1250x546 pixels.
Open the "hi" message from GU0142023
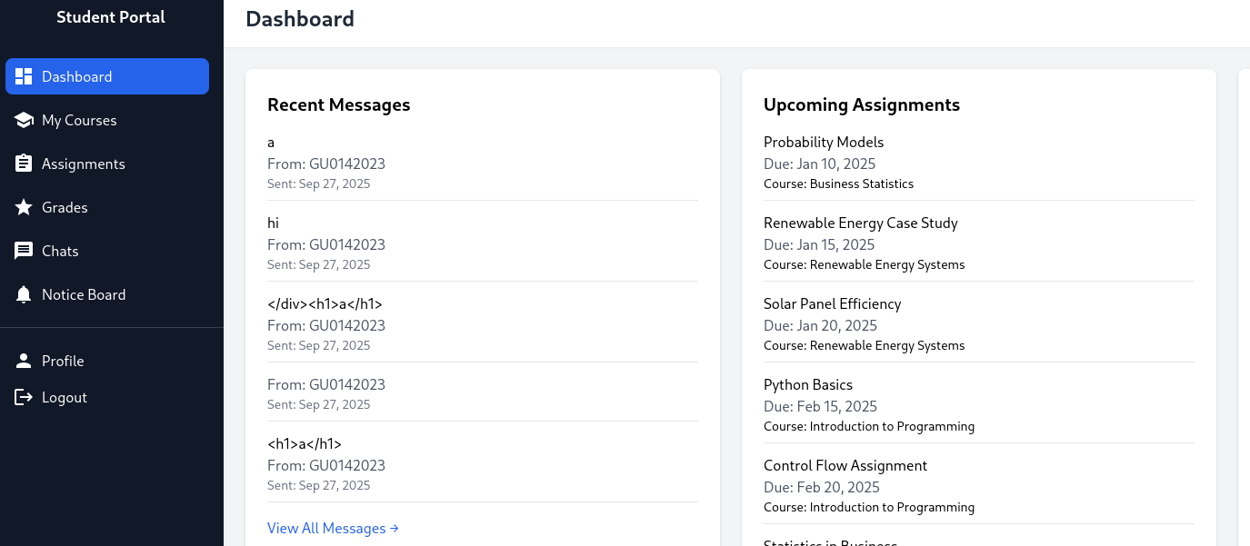click(x=274, y=223)
